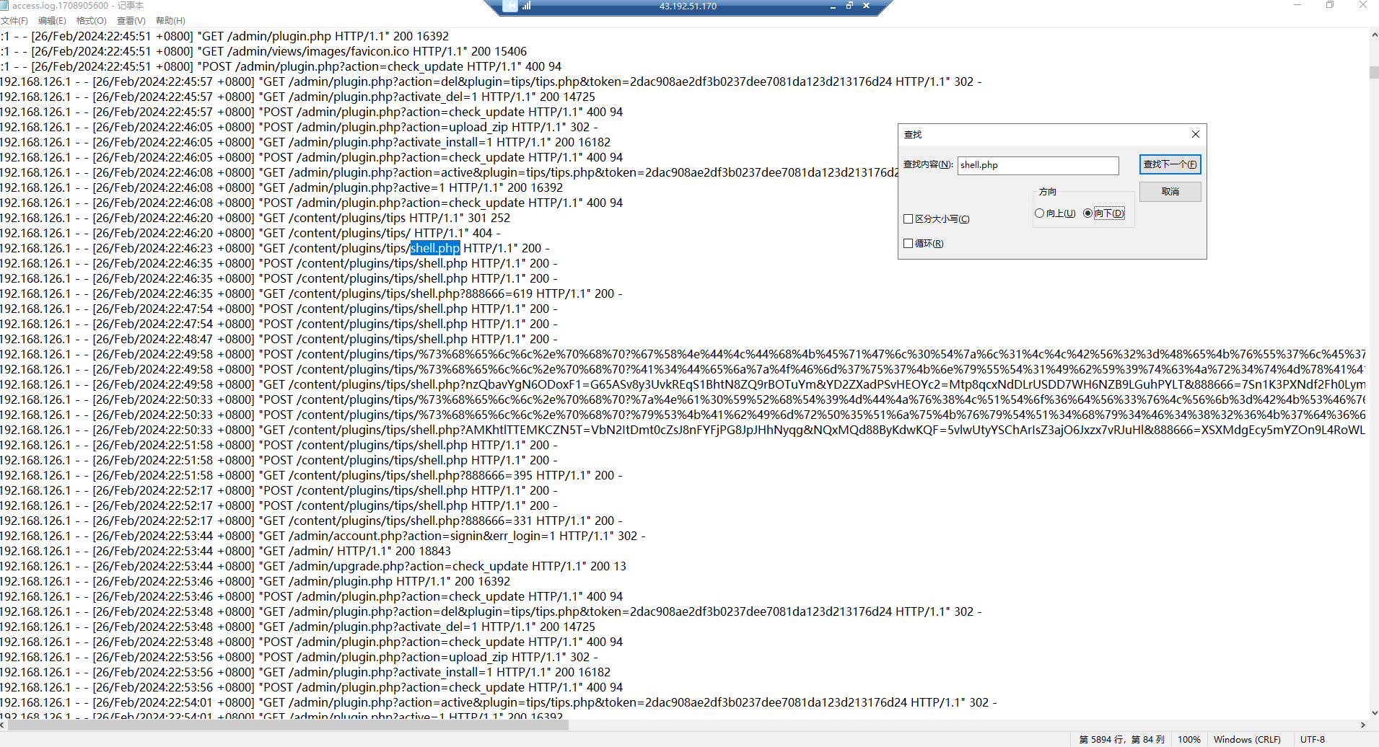The image size is (1379, 747).
Task: Open the 查看(V) menu
Action: coord(131,21)
